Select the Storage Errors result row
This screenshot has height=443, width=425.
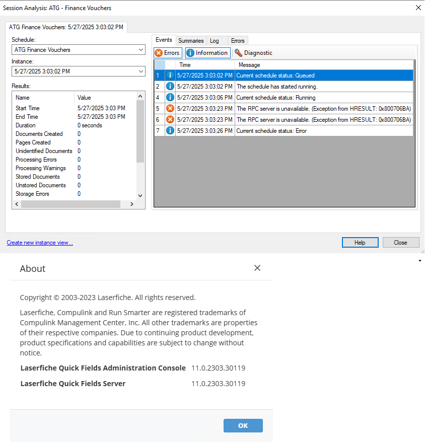pyautogui.click(x=75, y=194)
